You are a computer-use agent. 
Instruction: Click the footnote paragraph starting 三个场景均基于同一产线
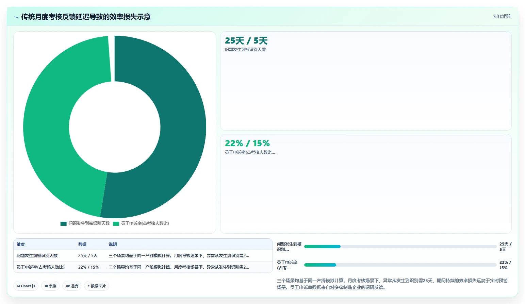coord(392,284)
